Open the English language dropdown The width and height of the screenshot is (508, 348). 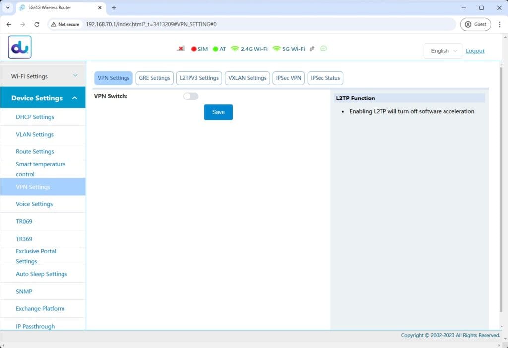(443, 51)
